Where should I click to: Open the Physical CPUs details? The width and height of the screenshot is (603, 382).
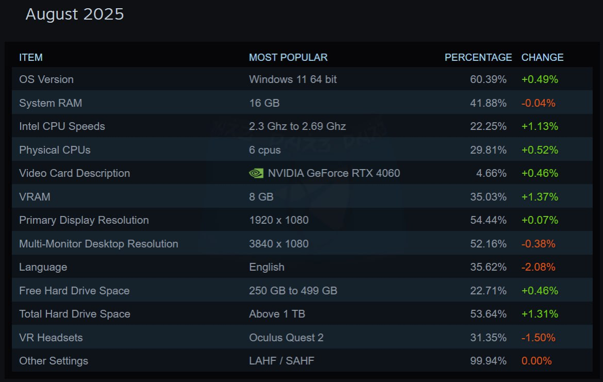tap(302, 150)
